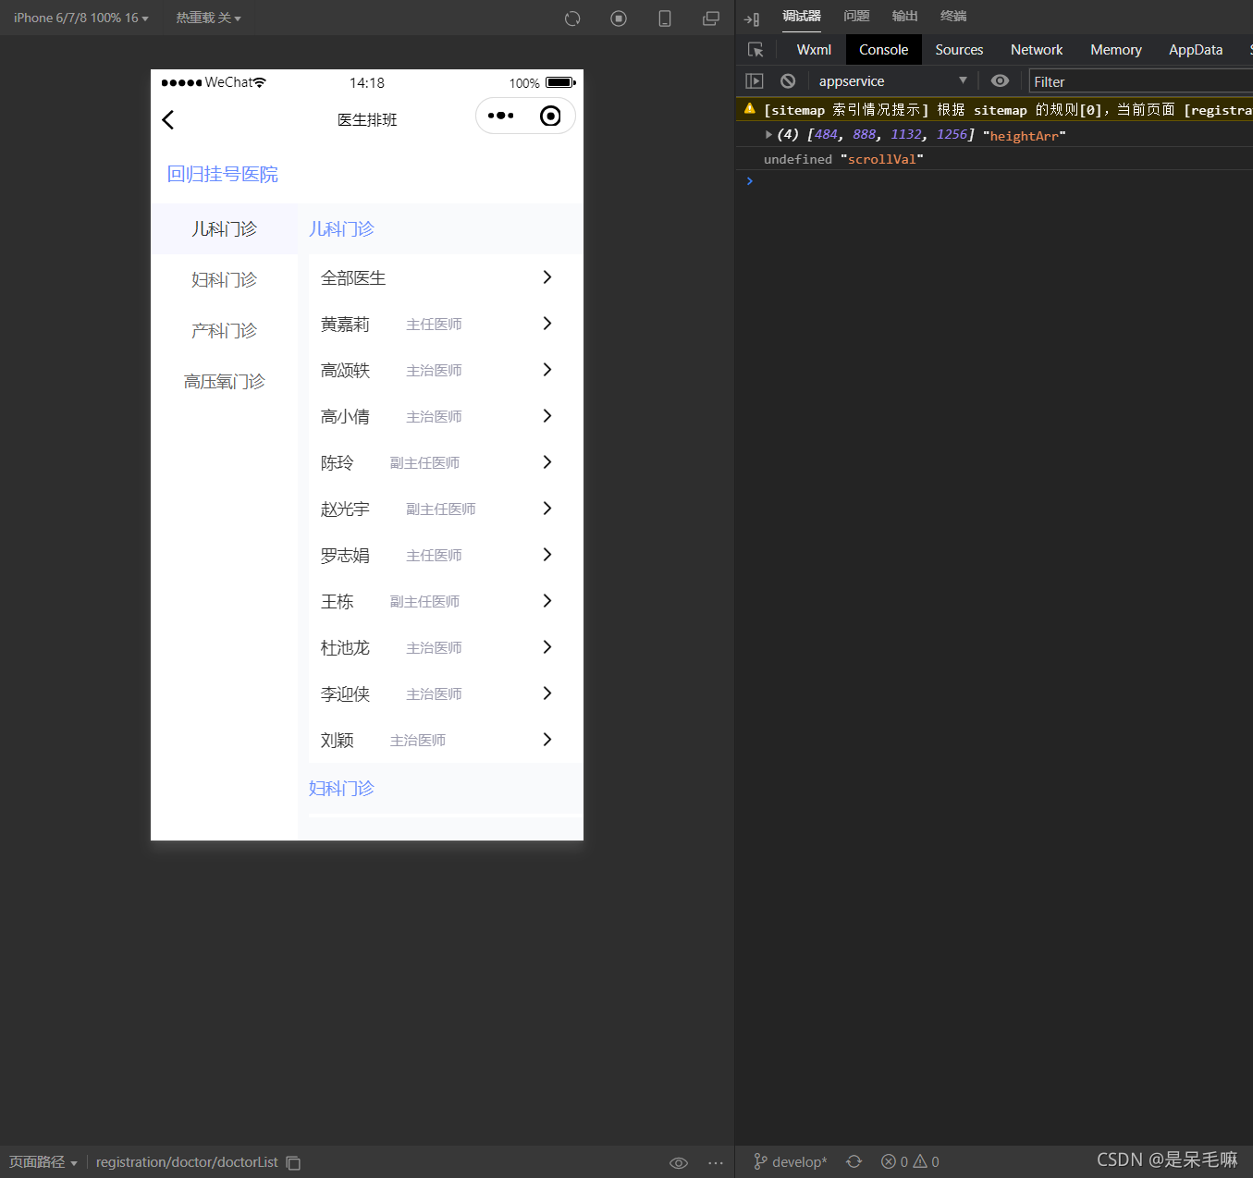Click the phone device icon in simulator toolbar
Viewport: 1253px width, 1178px height.
pyautogui.click(x=665, y=18)
